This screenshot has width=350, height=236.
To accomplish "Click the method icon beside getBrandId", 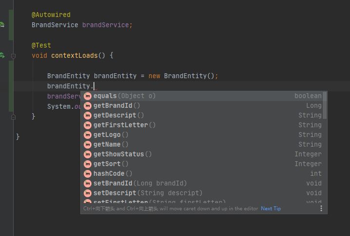I will click(x=88, y=106).
